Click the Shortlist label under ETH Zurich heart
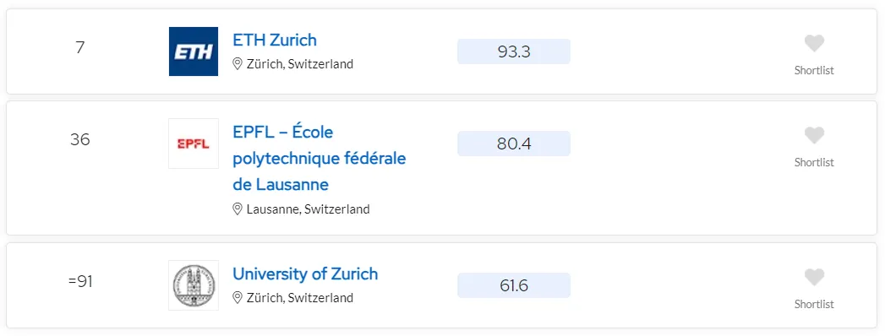Image resolution: width=885 pixels, height=336 pixels. tap(814, 70)
